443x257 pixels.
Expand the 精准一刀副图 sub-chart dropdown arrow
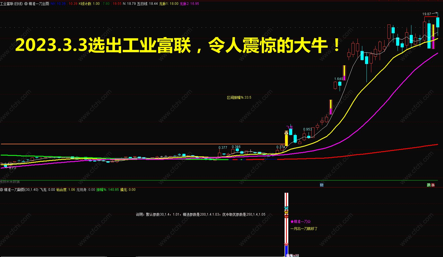[x=2, y=190]
